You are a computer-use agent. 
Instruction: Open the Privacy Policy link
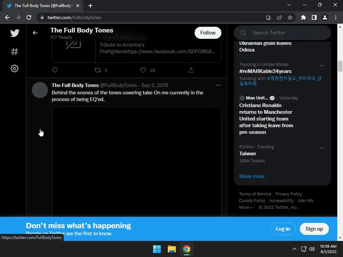coord(288,194)
